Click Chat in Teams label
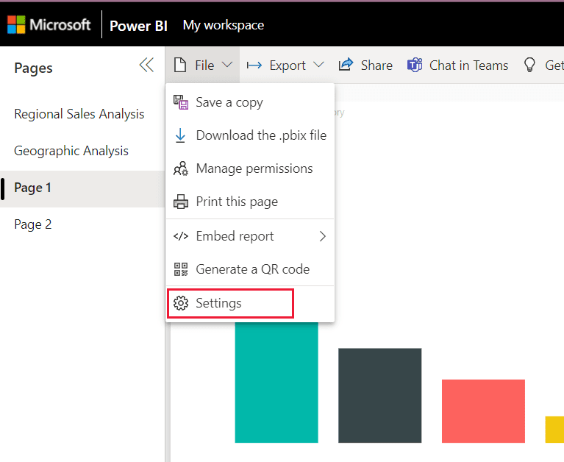This screenshot has height=462, width=564. point(468,65)
